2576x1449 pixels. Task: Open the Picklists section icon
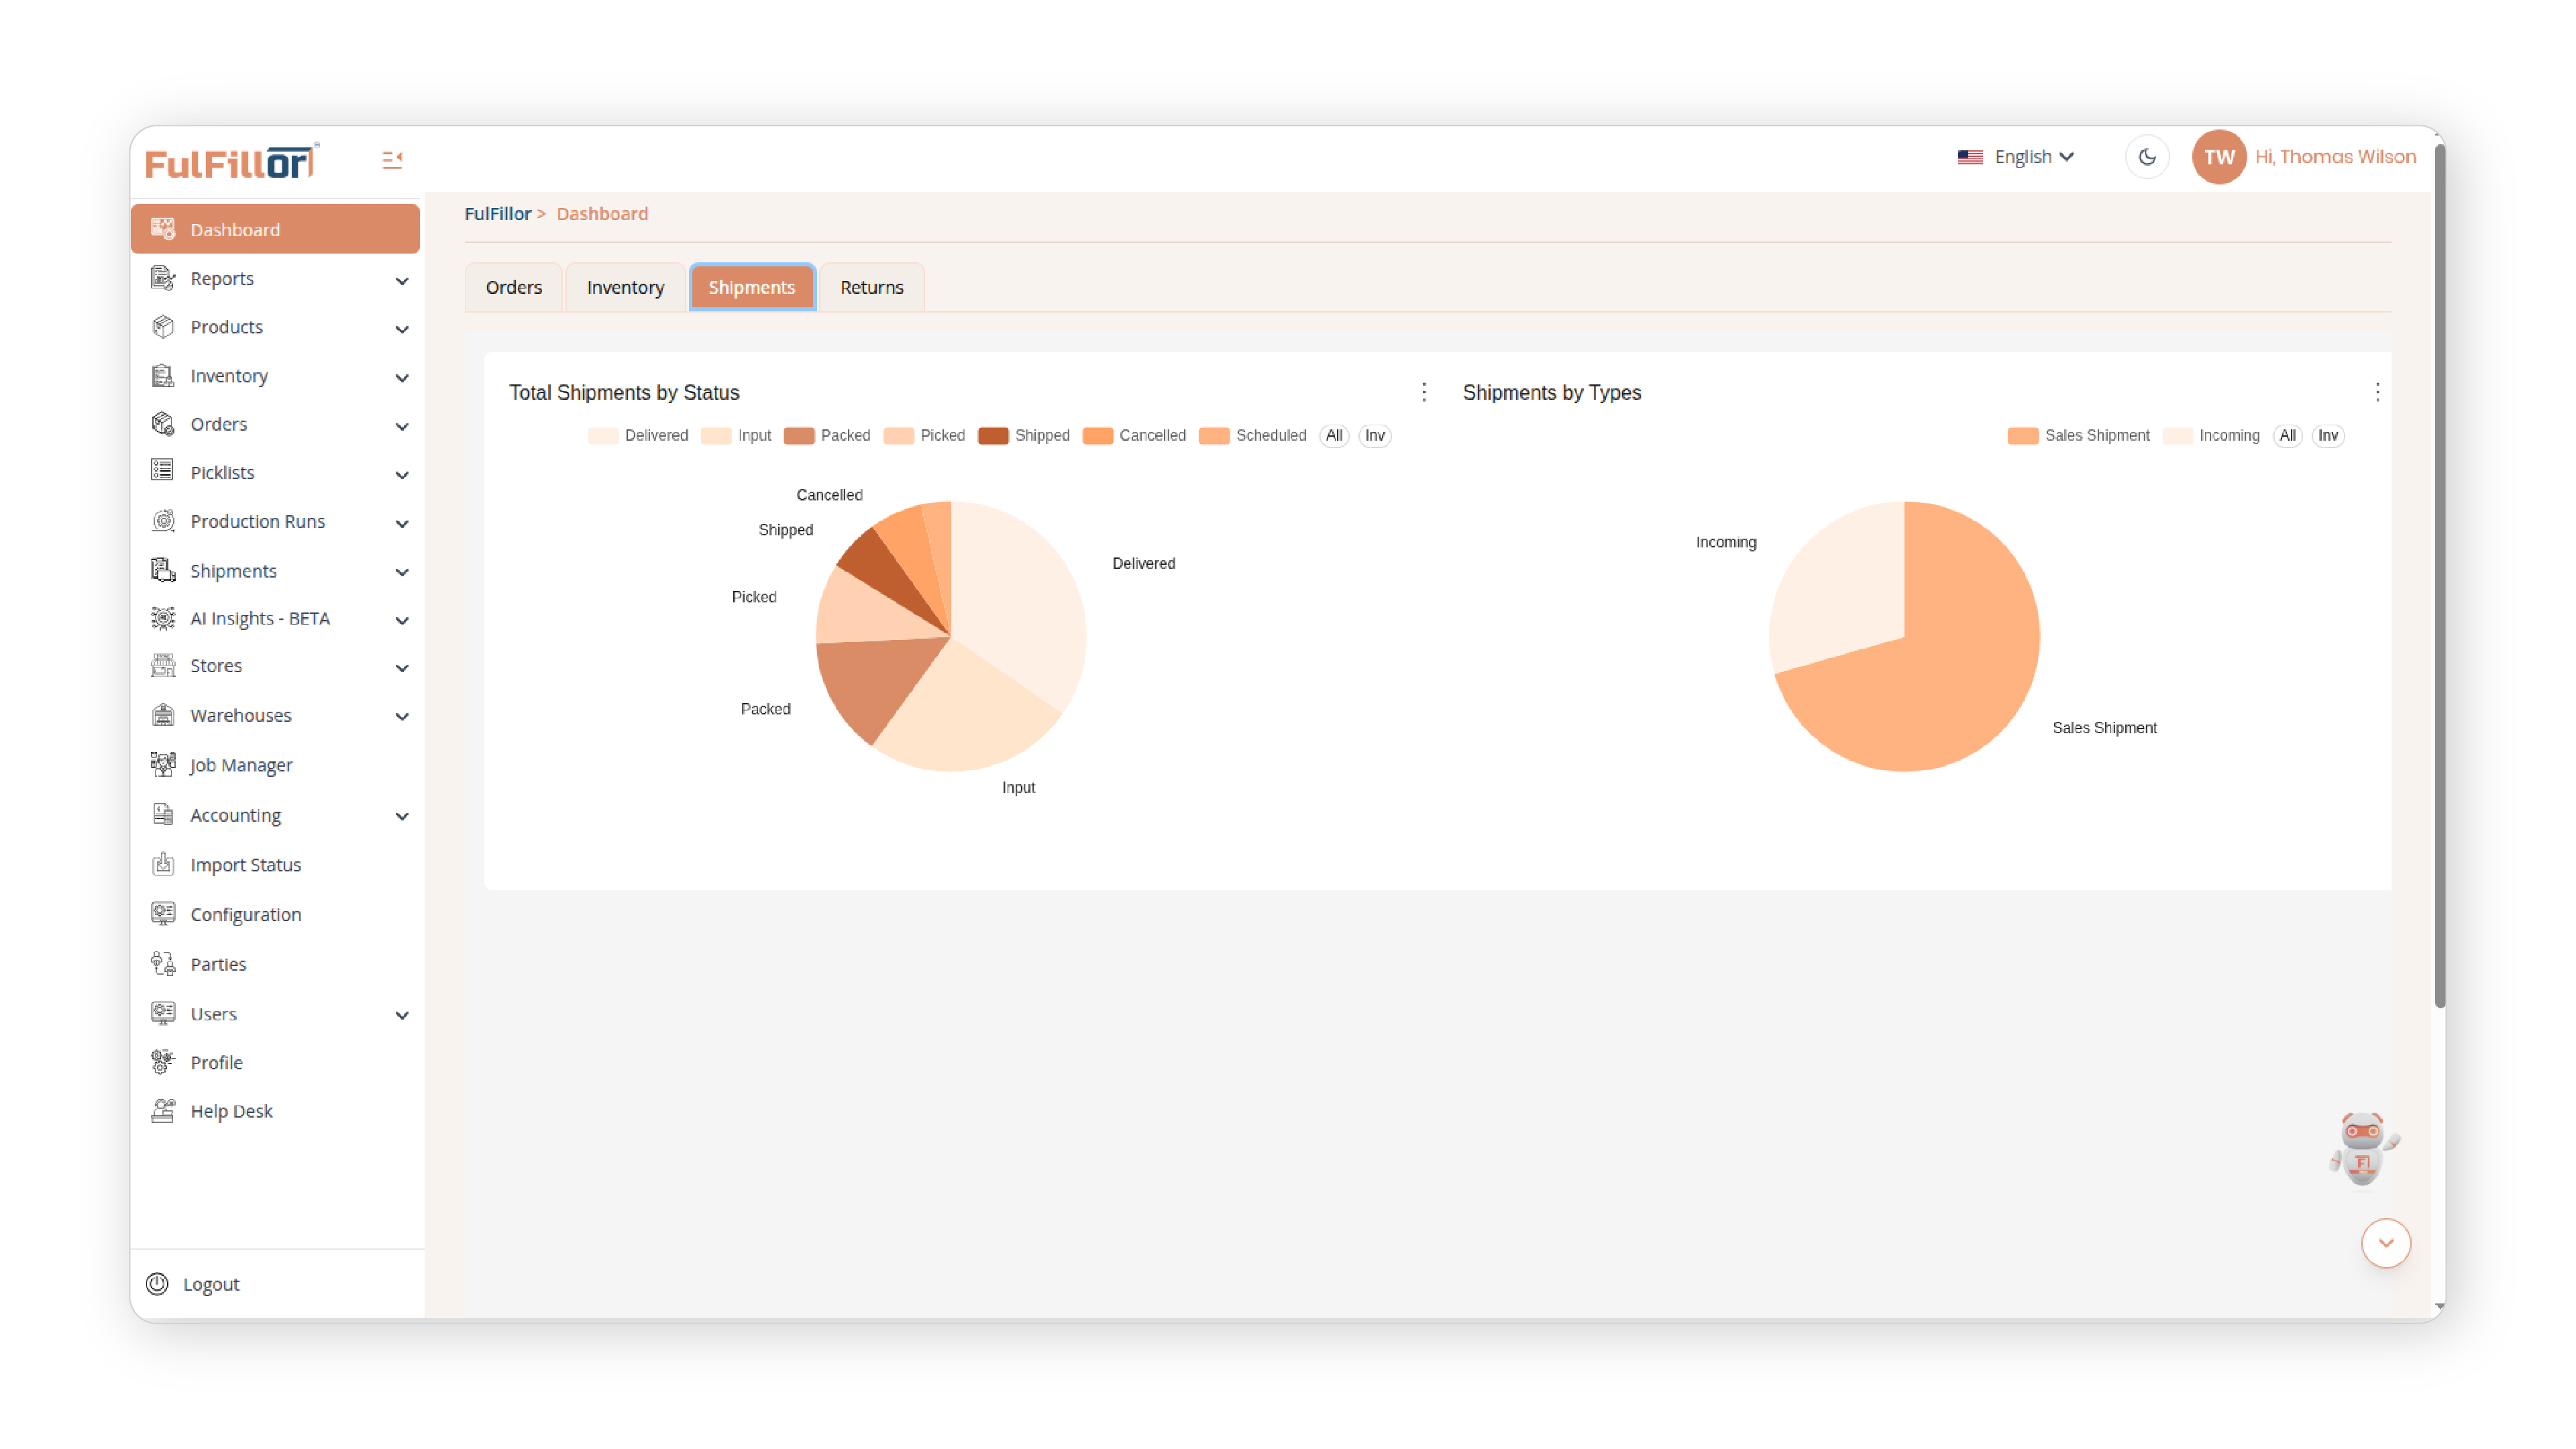click(x=163, y=471)
